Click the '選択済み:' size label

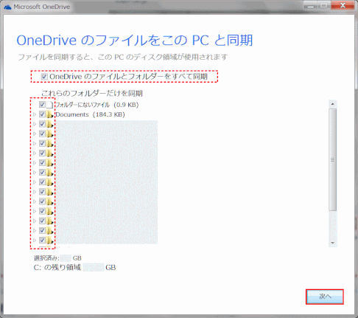46,258
